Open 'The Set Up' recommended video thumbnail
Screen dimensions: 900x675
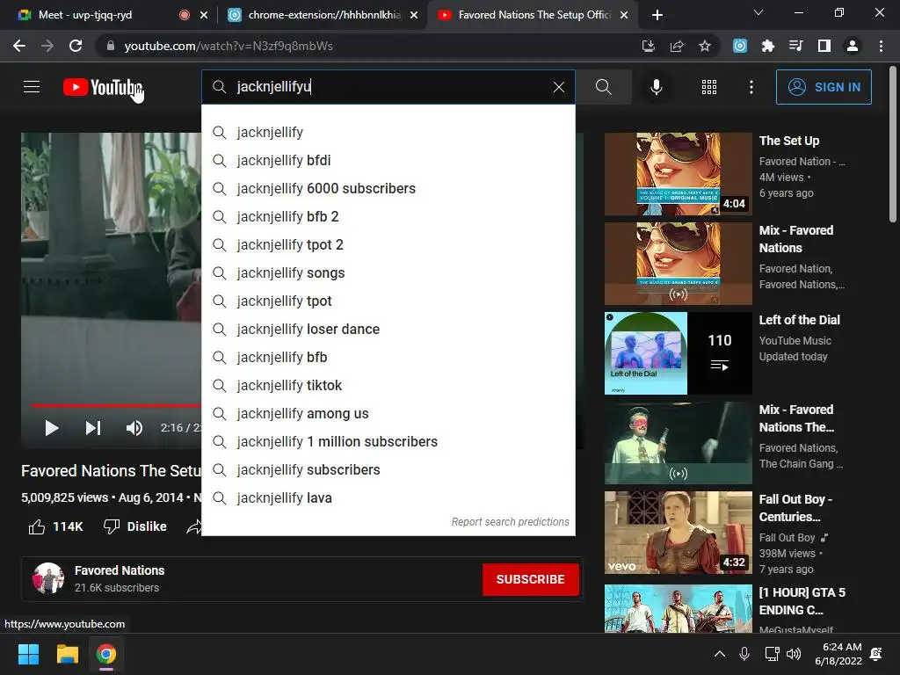678,174
